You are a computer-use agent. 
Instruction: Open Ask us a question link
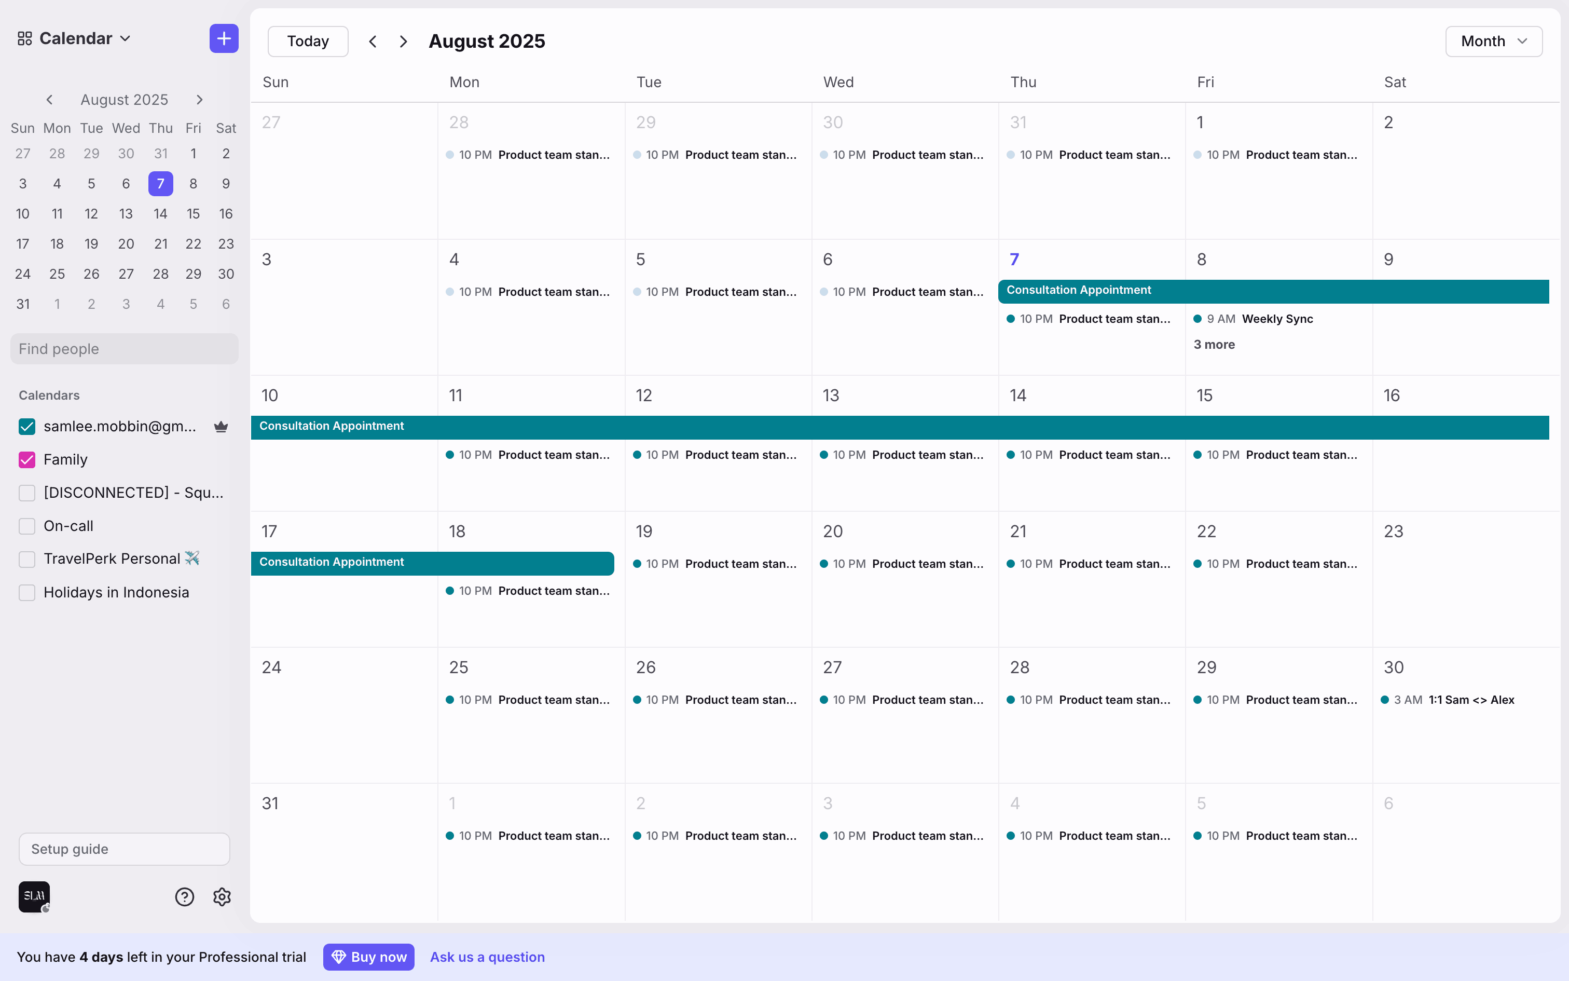pos(487,957)
